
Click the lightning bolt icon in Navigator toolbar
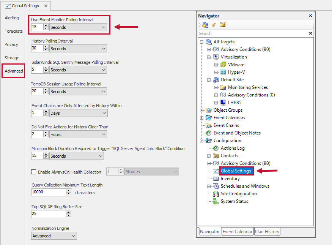click(x=214, y=25)
